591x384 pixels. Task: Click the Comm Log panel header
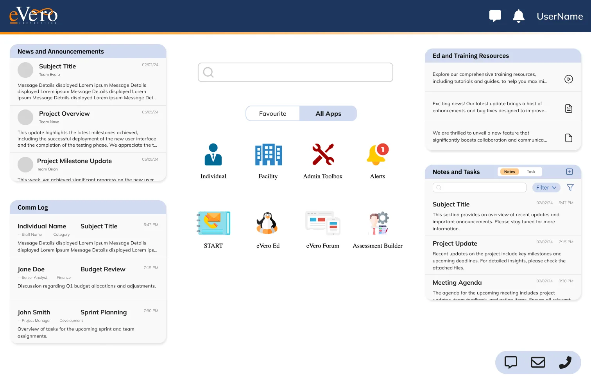click(x=88, y=207)
